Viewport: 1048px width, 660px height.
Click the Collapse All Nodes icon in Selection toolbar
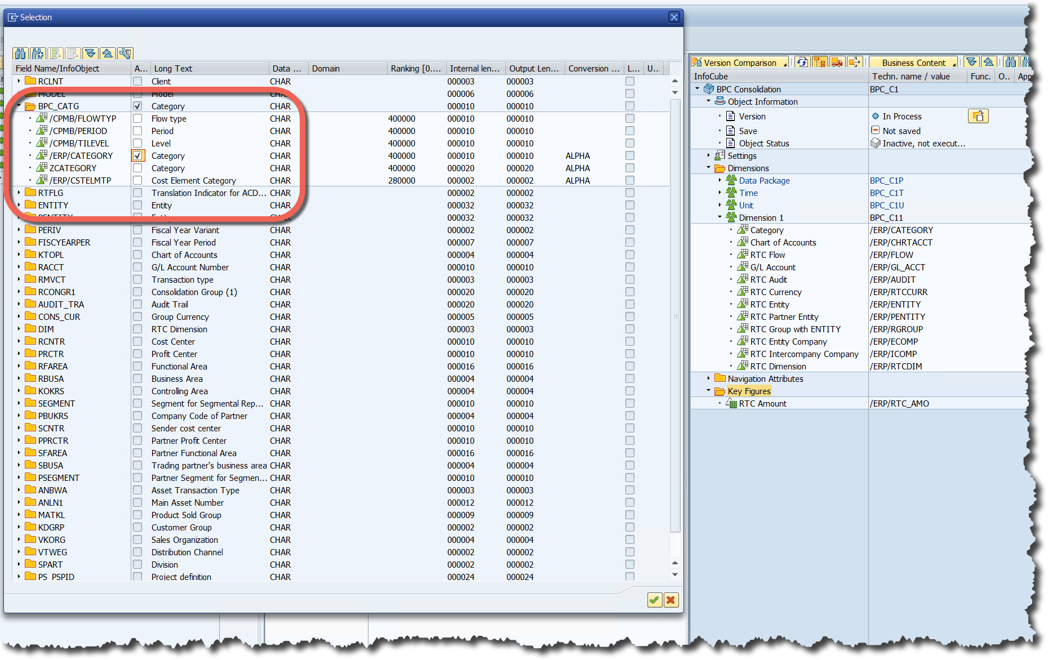tap(108, 53)
